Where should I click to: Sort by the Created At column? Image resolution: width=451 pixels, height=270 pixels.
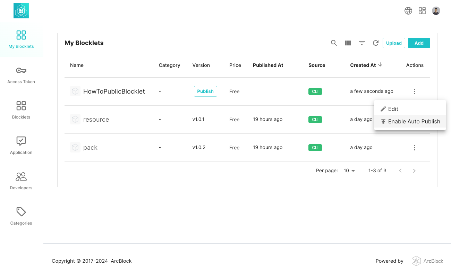pos(363,65)
